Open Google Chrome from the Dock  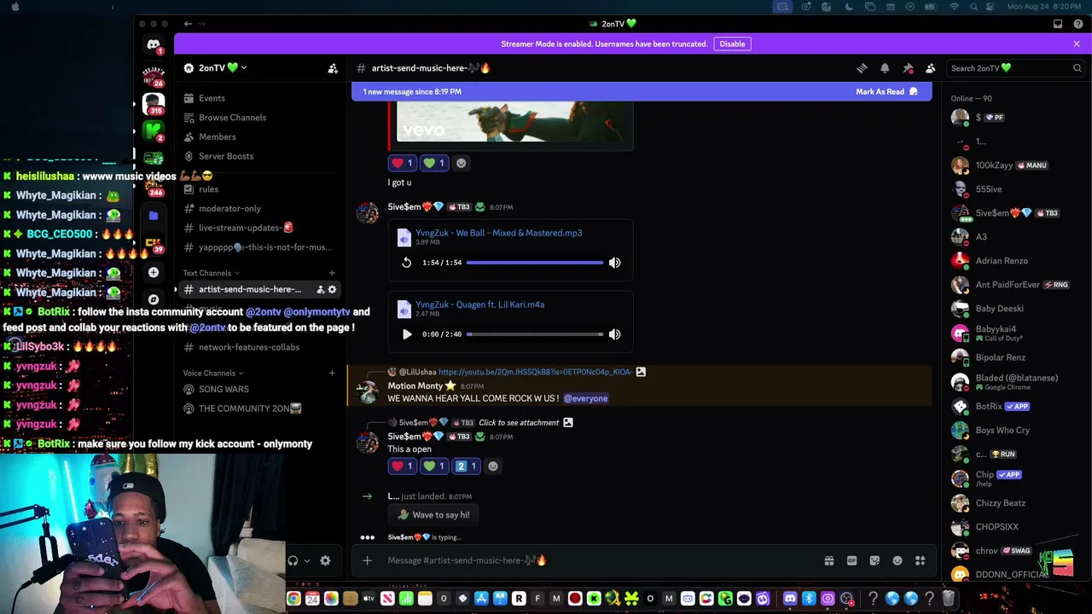pyautogui.click(x=293, y=599)
